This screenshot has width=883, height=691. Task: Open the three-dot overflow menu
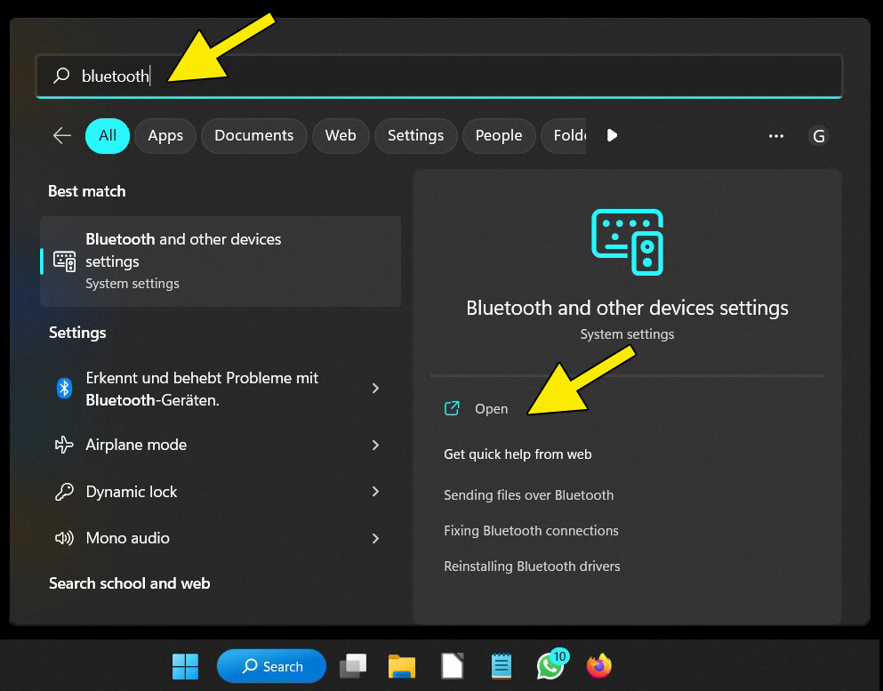point(775,135)
